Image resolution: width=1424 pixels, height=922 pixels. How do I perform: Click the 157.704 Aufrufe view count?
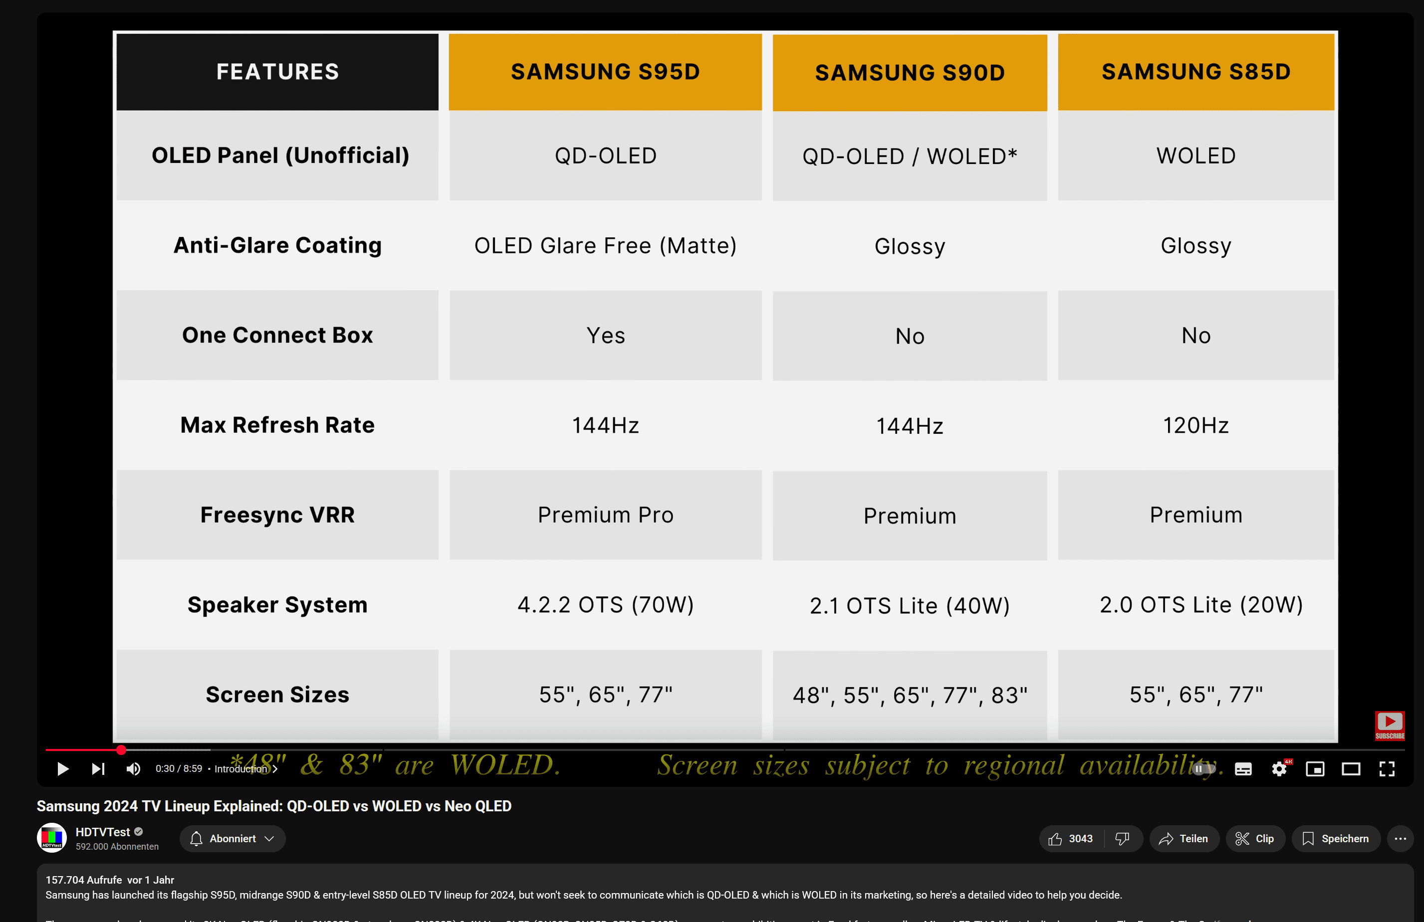point(83,880)
